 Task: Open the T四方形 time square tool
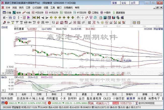tap(66, 13)
